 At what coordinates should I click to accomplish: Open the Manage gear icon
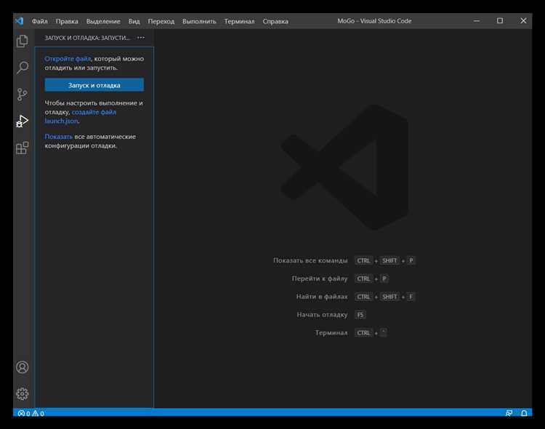tap(23, 393)
